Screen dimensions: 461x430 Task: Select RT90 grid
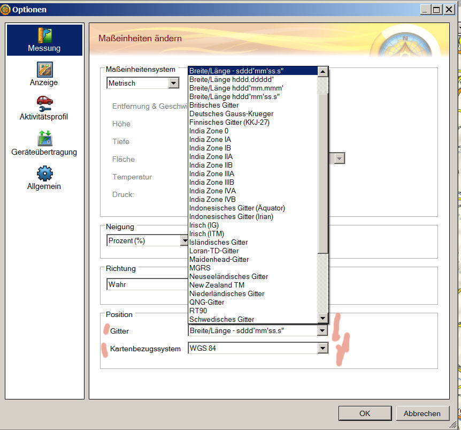253,311
